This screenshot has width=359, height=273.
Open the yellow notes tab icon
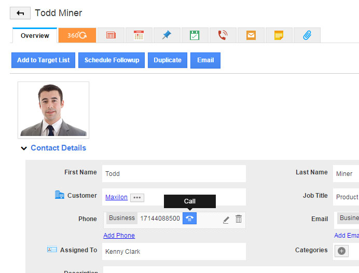pos(279,36)
